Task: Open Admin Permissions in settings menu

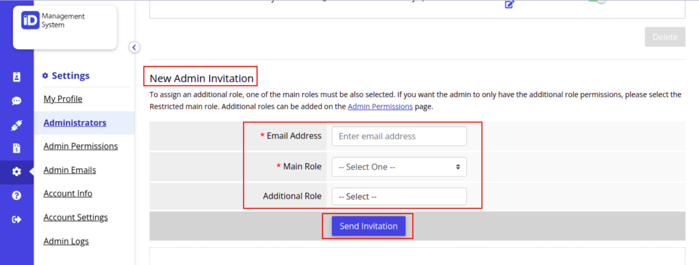Action: (81, 146)
